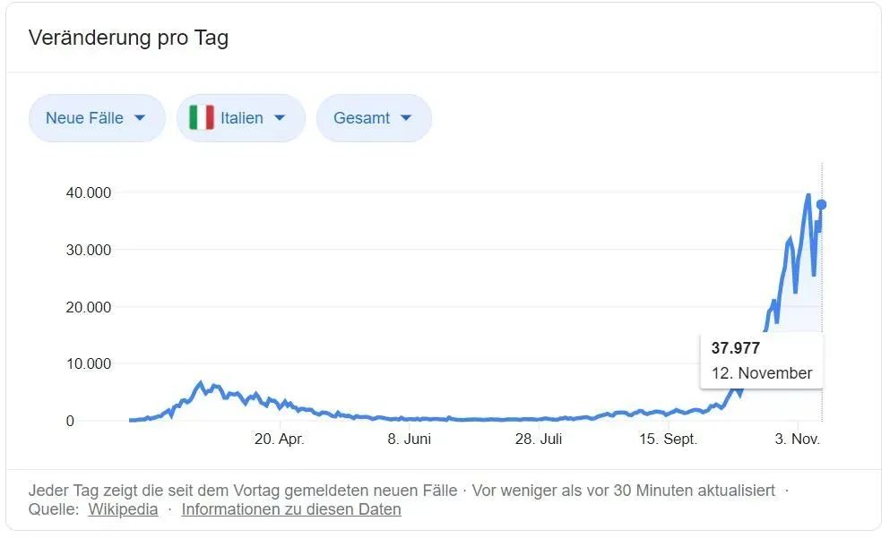890x538 pixels.
Task: Open the Gesamt region dropdown
Action: tap(374, 118)
